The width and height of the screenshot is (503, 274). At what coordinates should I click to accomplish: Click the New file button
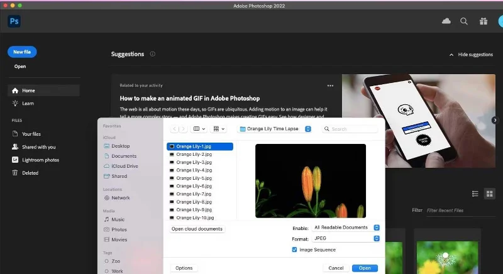click(22, 52)
